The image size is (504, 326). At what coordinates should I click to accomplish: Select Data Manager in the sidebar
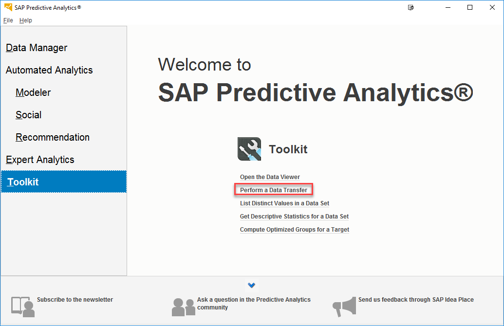(37, 48)
